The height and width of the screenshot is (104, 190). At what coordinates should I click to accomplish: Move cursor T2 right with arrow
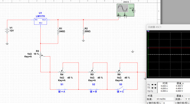point(155,88)
